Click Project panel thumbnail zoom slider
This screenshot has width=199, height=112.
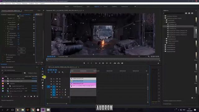16,96
